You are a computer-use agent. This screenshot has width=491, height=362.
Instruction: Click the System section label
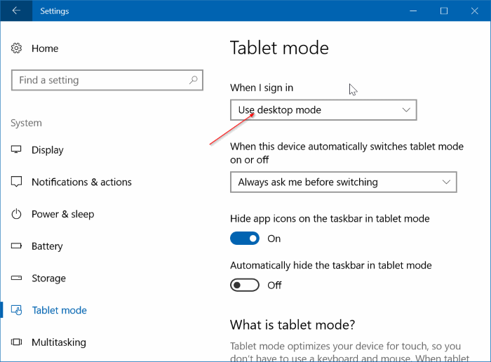27,123
